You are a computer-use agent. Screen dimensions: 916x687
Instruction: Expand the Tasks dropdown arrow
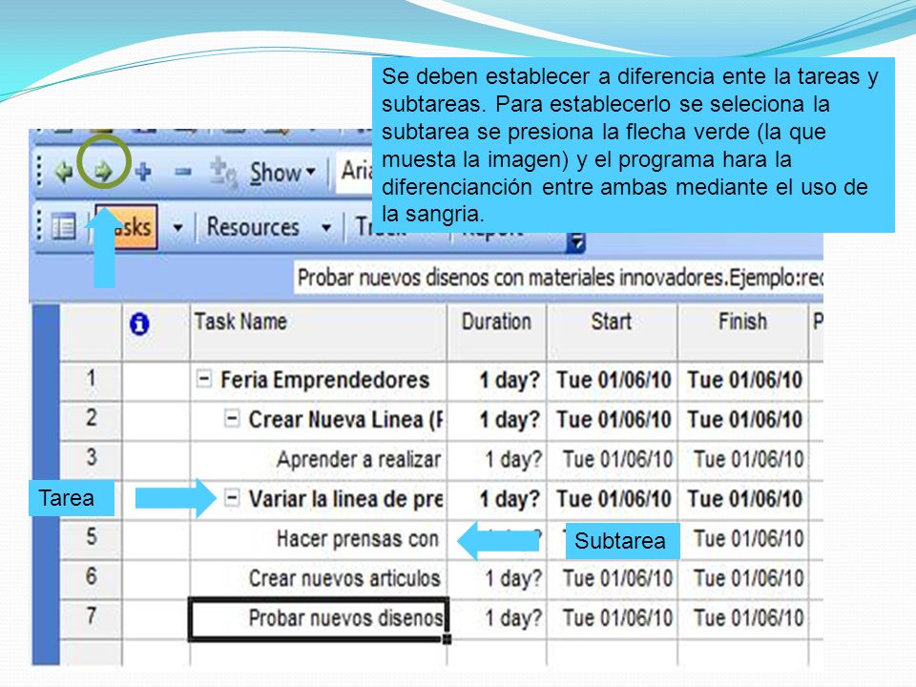(177, 227)
